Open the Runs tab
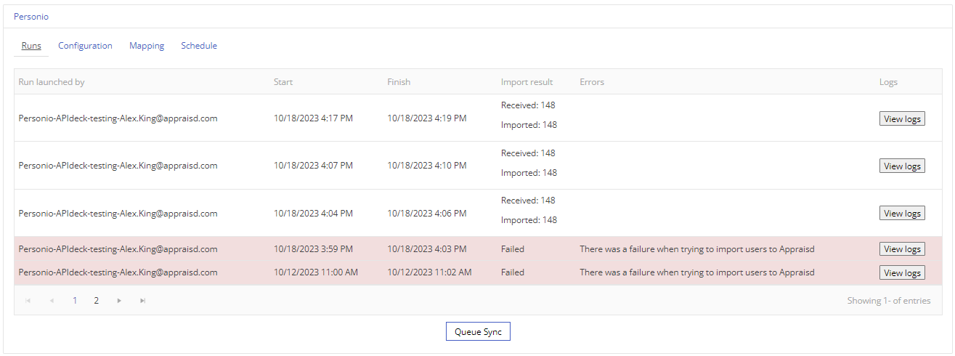Image resolution: width=955 pixels, height=356 pixels. tap(31, 46)
